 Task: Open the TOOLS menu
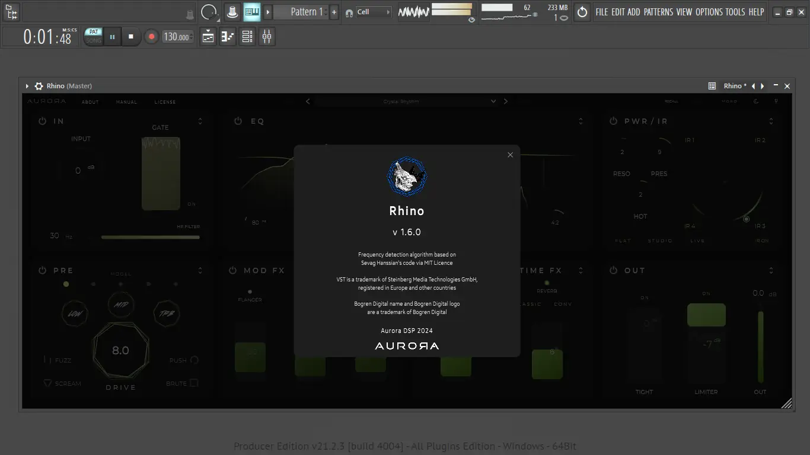tap(735, 12)
